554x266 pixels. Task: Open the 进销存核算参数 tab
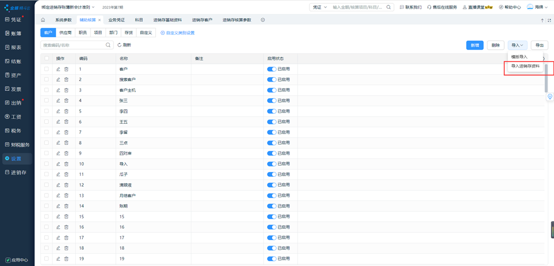[237, 20]
